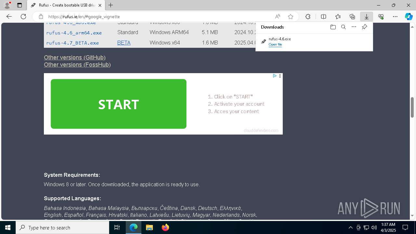The height and width of the screenshot is (234, 416).
Task: Open the Copilot sidebar icon
Action: [x=409, y=17]
